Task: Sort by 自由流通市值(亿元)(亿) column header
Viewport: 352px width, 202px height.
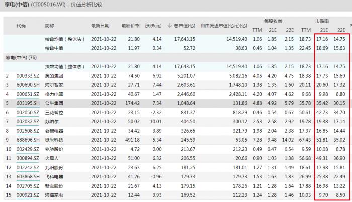Action: coord(224,26)
